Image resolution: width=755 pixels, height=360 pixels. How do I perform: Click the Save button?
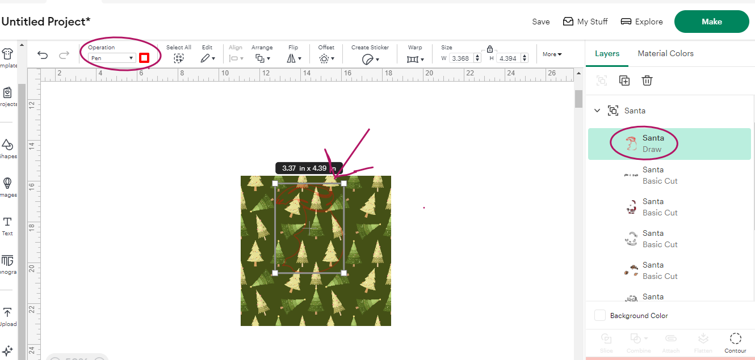point(540,22)
